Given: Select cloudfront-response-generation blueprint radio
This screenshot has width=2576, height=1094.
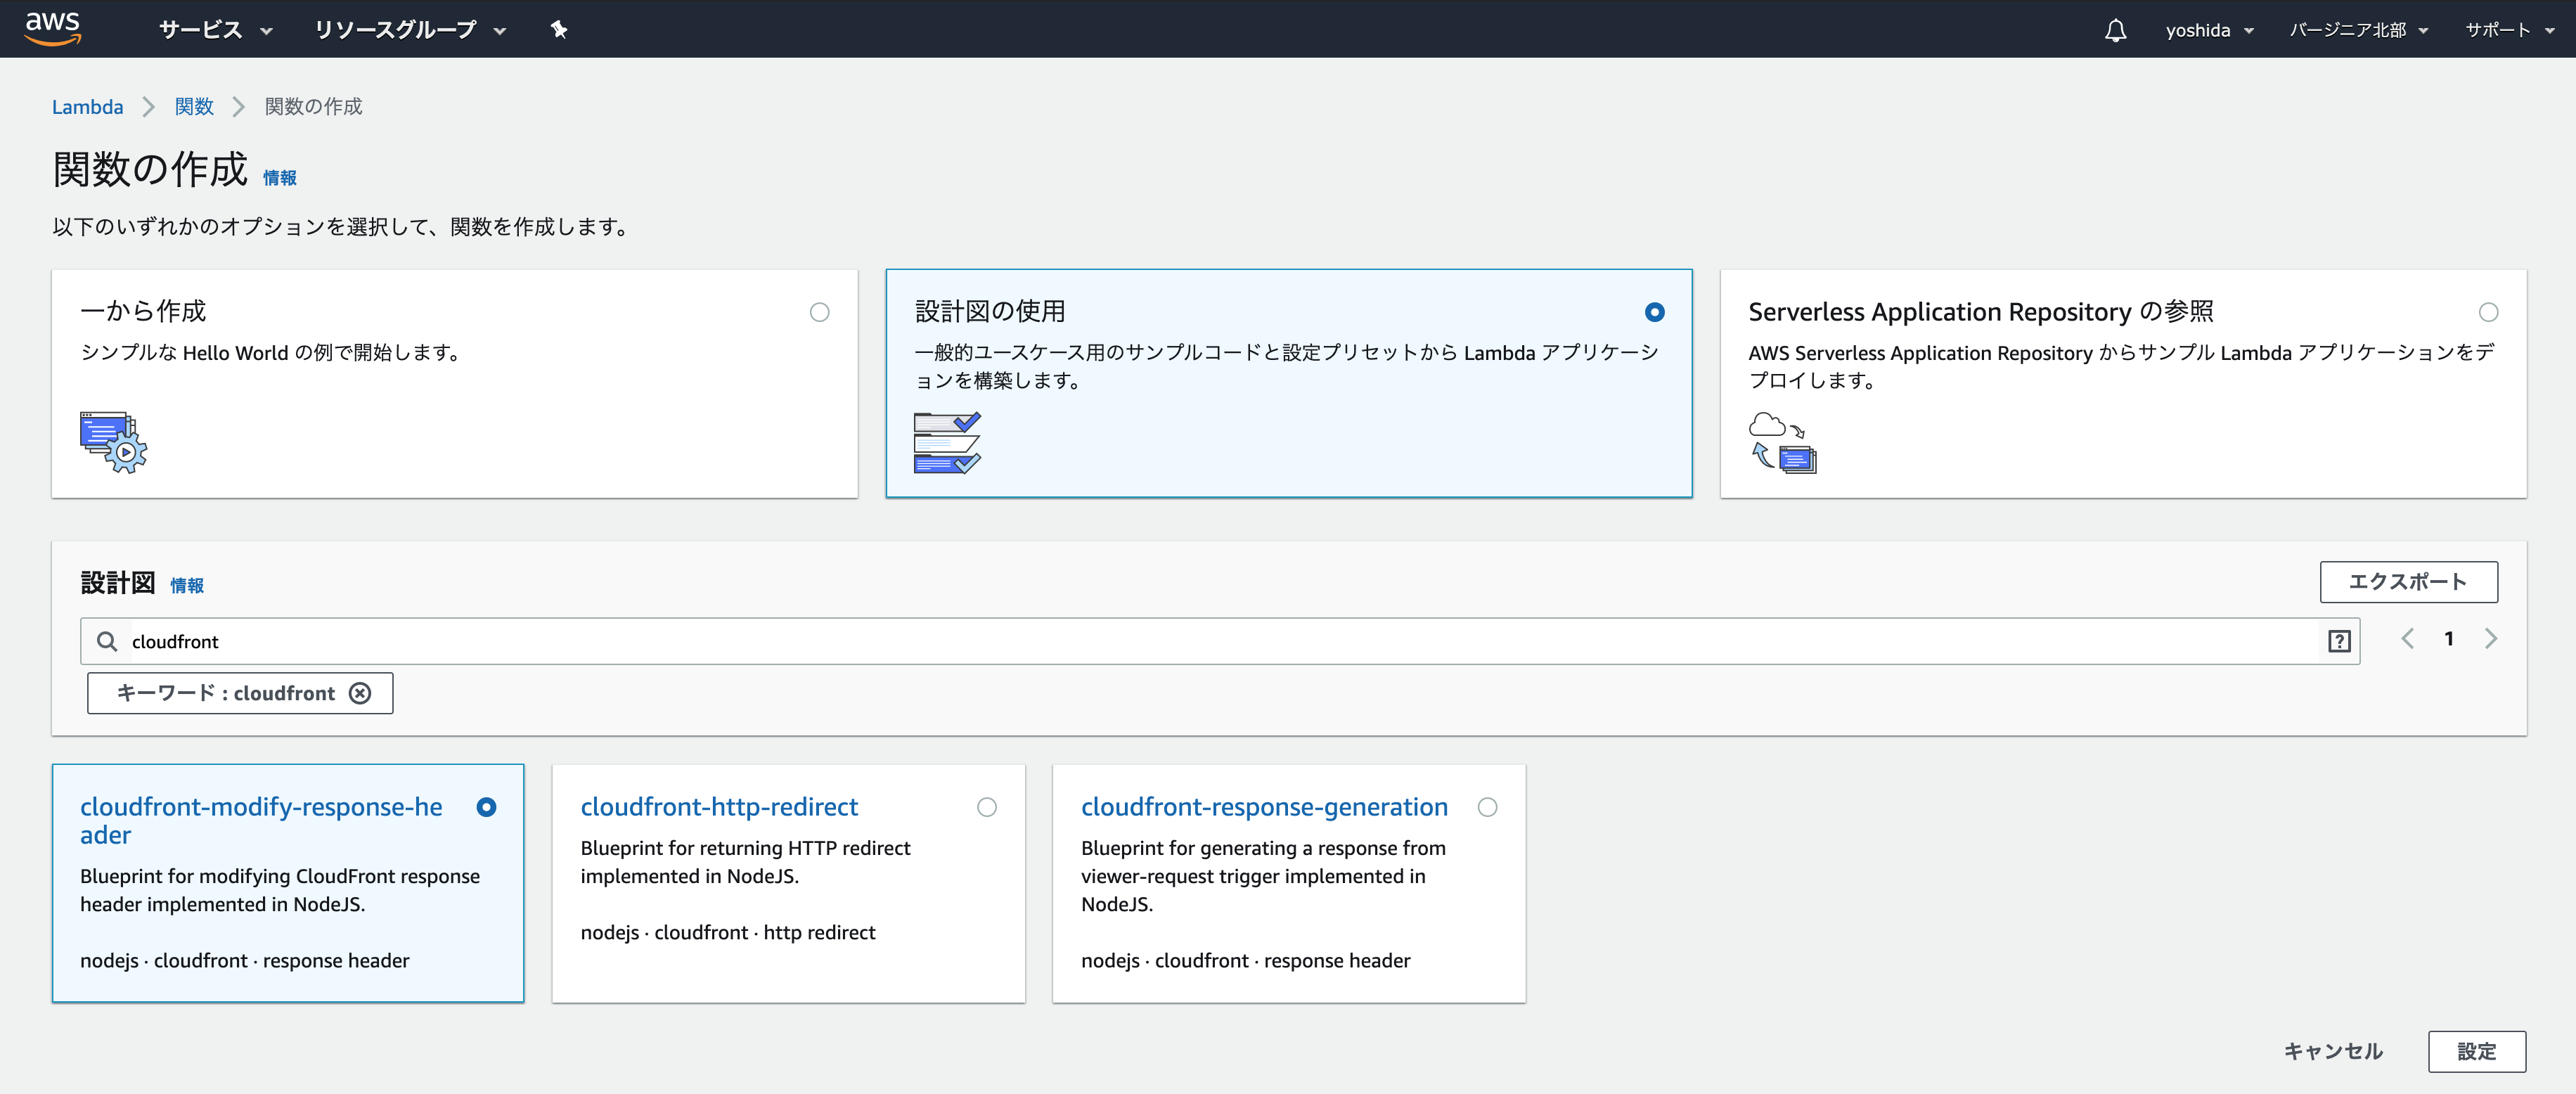Looking at the screenshot, I should tap(1488, 807).
